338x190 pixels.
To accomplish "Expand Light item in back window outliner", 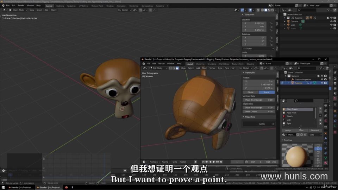I will (285, 25).
